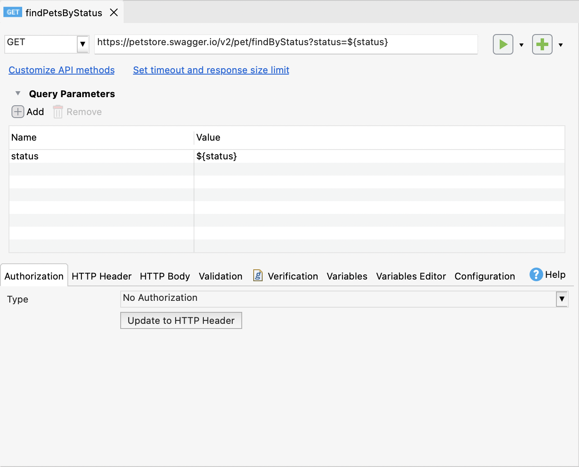Click the green Run request play icon

pyautogui.click(x=503, y=44)
